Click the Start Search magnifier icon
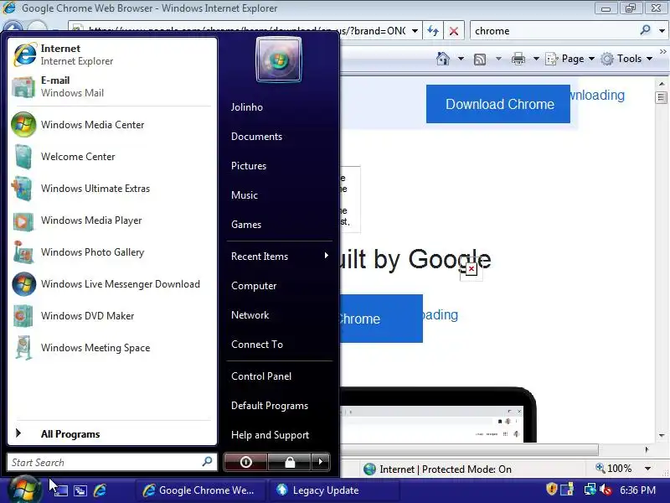The image size is (670, 503). pyautogui.click(x=207, y=462)
